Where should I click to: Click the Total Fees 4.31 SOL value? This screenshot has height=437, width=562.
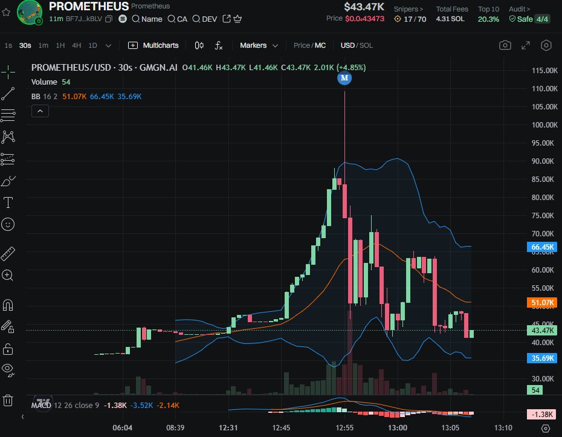(x=450, y=19)
